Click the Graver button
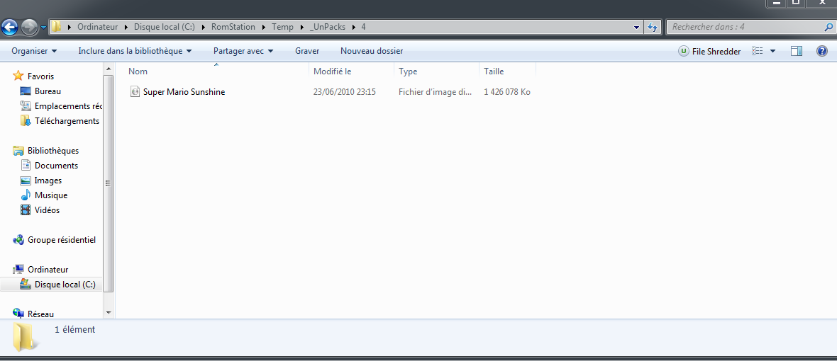 click(x=307, y=51)
